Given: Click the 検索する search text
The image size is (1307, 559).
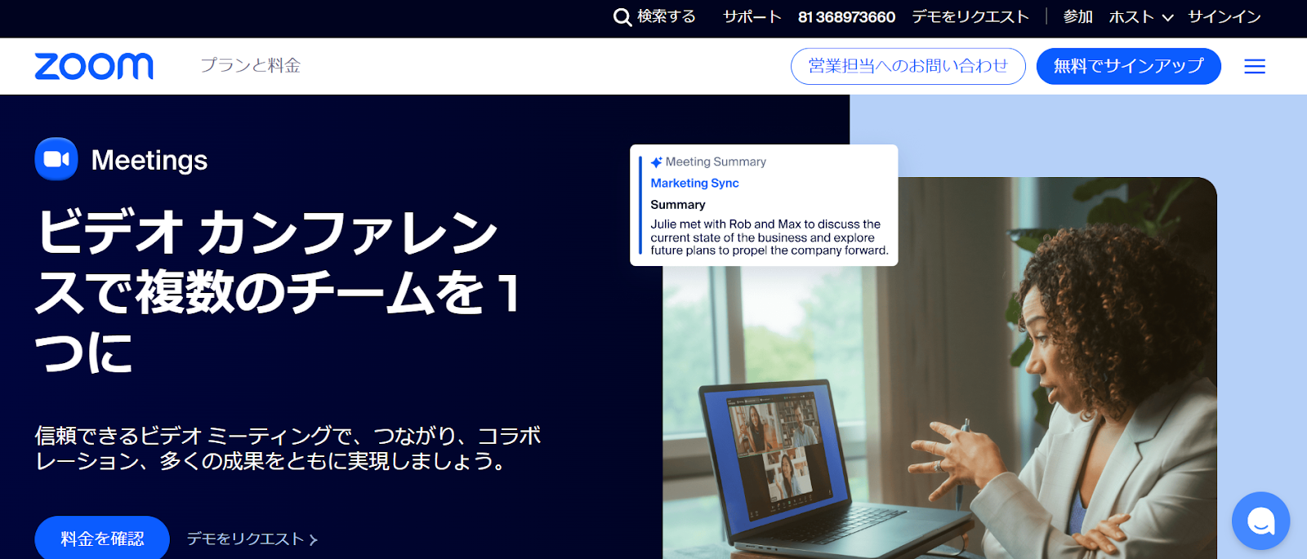Looking at the screenshot, I should [x=667, y=17].
